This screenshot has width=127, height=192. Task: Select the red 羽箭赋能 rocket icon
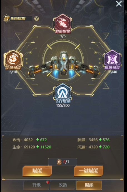pos(63,23)
